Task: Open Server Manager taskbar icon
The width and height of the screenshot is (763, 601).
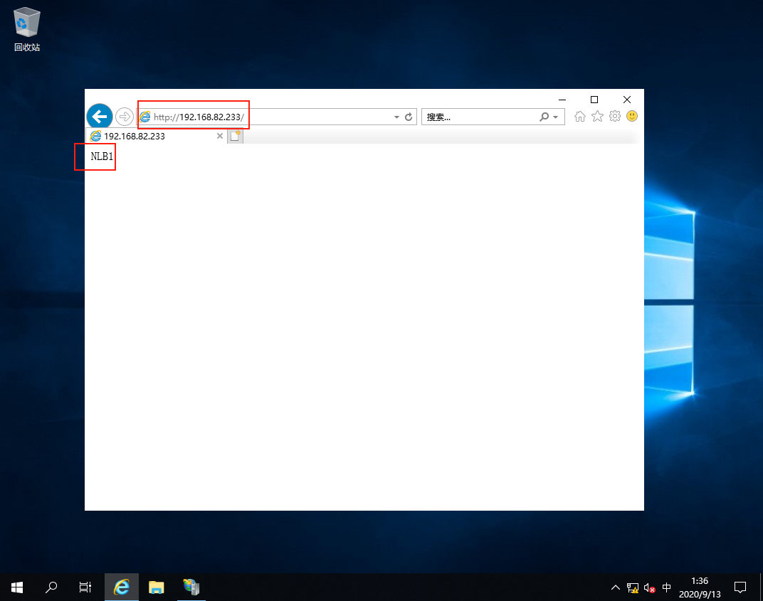Action: tap(191, 587)
